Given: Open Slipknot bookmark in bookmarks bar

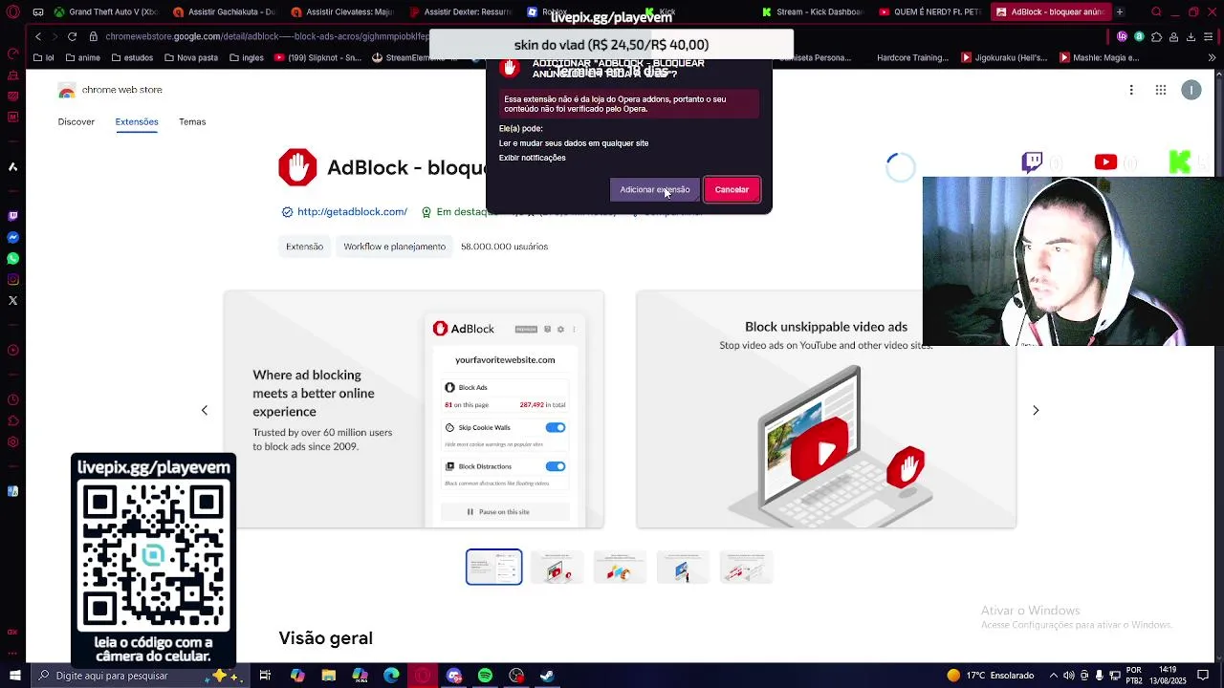Looking at the screenshot, I should click(x=318, y=57).
